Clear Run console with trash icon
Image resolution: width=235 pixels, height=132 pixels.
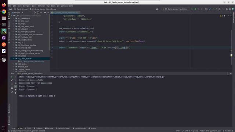click(15, 93)
